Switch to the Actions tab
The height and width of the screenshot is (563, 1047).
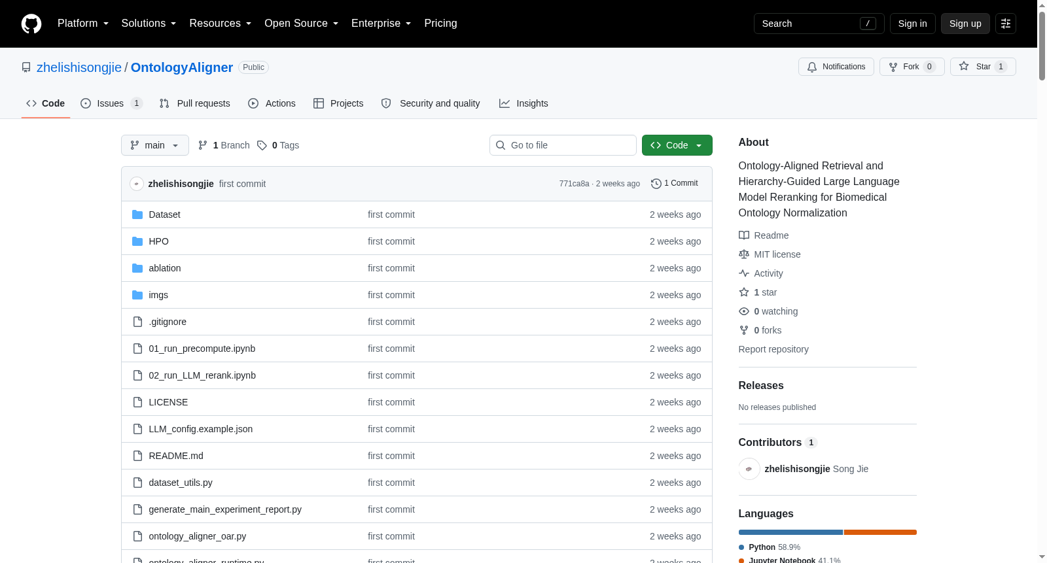(x=272, y=103)
